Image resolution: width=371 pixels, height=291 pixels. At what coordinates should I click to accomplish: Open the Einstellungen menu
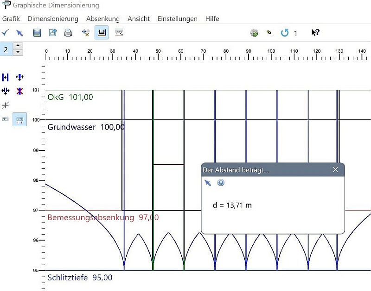pyautogui.click(x=177, y=19)
